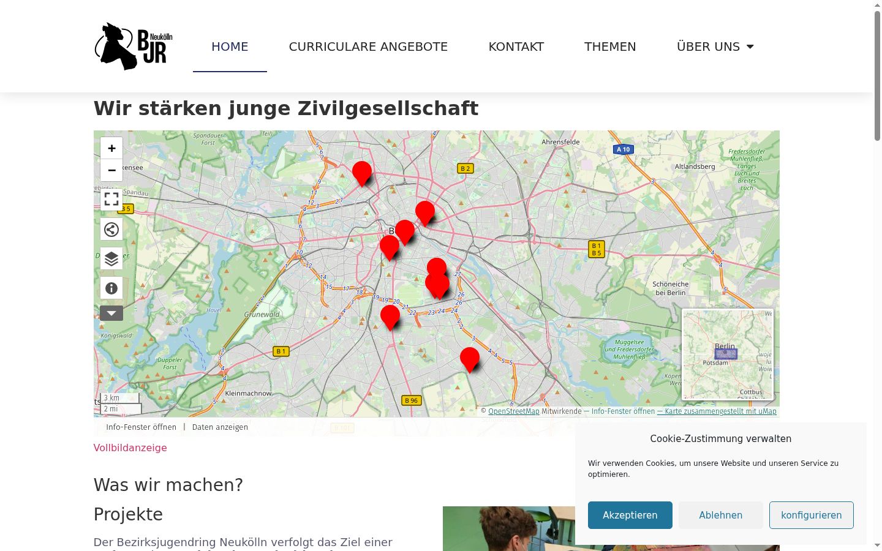
Task: Open the map share and embed icon
Action: [x=111, y=229]
